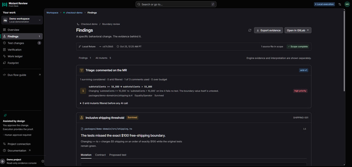Image resolution: width=352 pixels, height=167 pixels.
Task: Switch to the Findings 1 tab
Action: pos(85,58)
